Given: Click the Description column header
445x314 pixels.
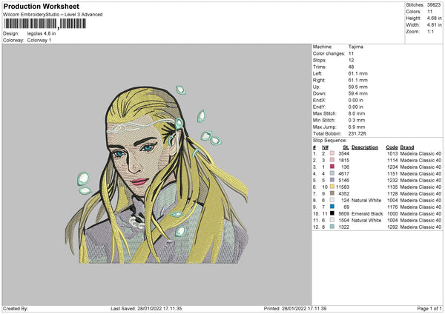Looking at the screenshot, I should pos(364,147).
